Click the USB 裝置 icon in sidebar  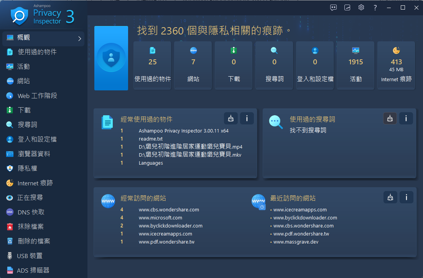click(10, 256)
